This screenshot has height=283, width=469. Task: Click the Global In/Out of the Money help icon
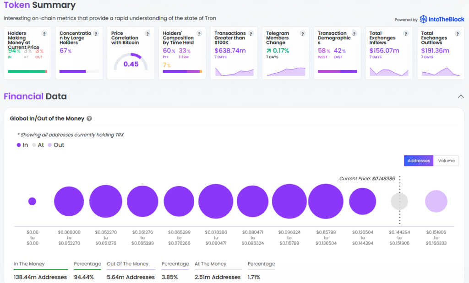point(89,118)
